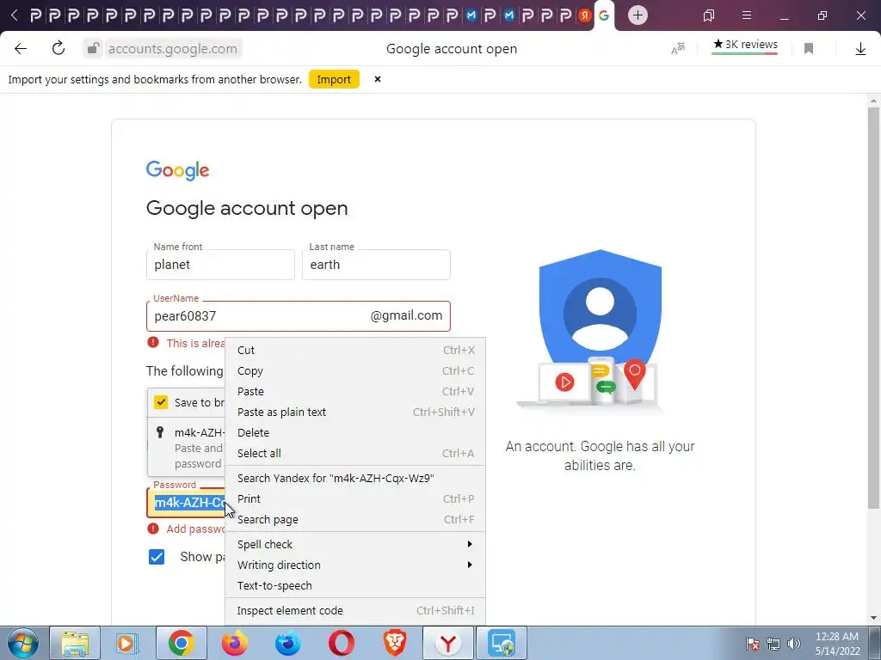
Task: Launch Google Chrome from the taskbar
Action: tap(181, 643)
